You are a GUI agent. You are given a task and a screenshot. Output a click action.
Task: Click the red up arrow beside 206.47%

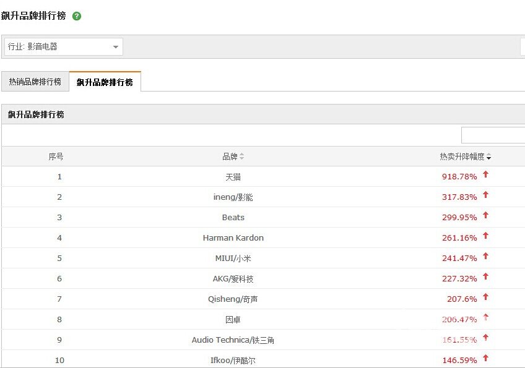(485, 317)
